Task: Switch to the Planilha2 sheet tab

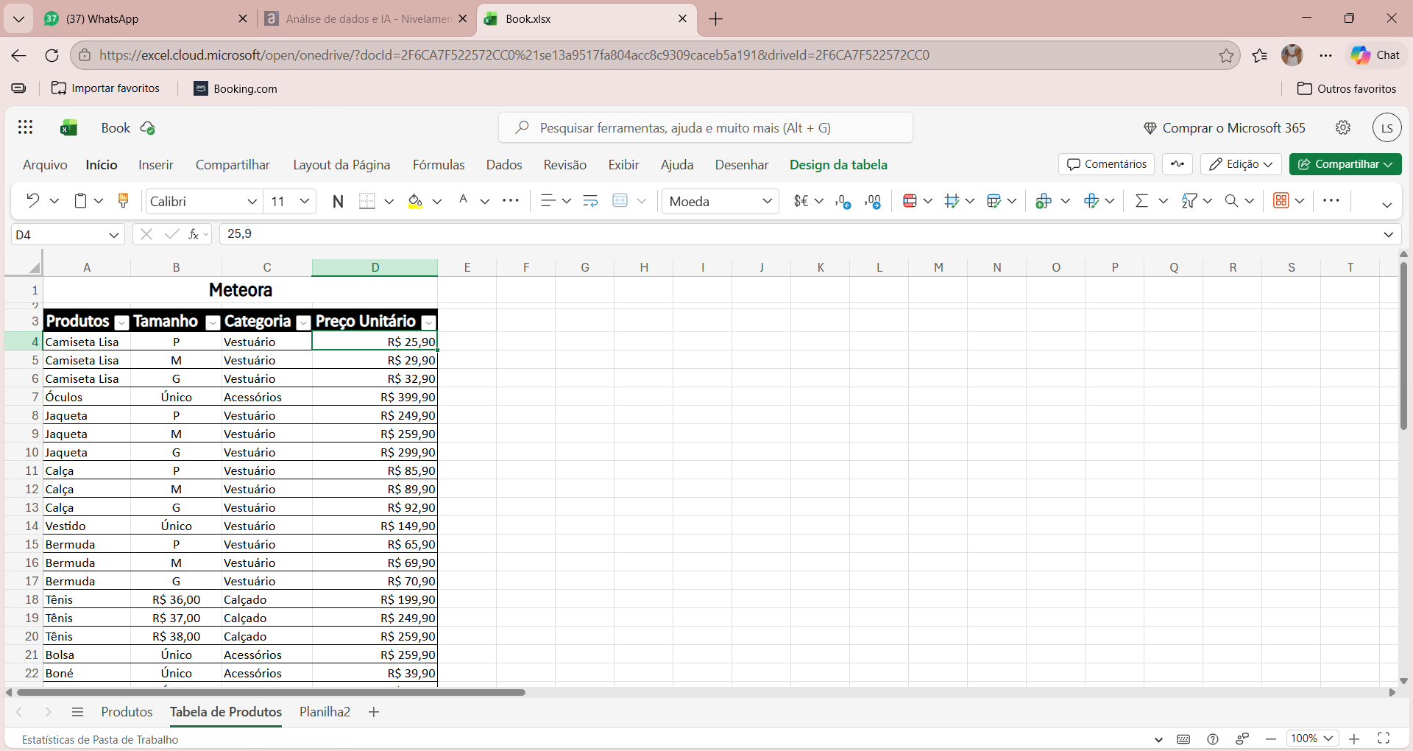Action: click(x=325, y=712)
